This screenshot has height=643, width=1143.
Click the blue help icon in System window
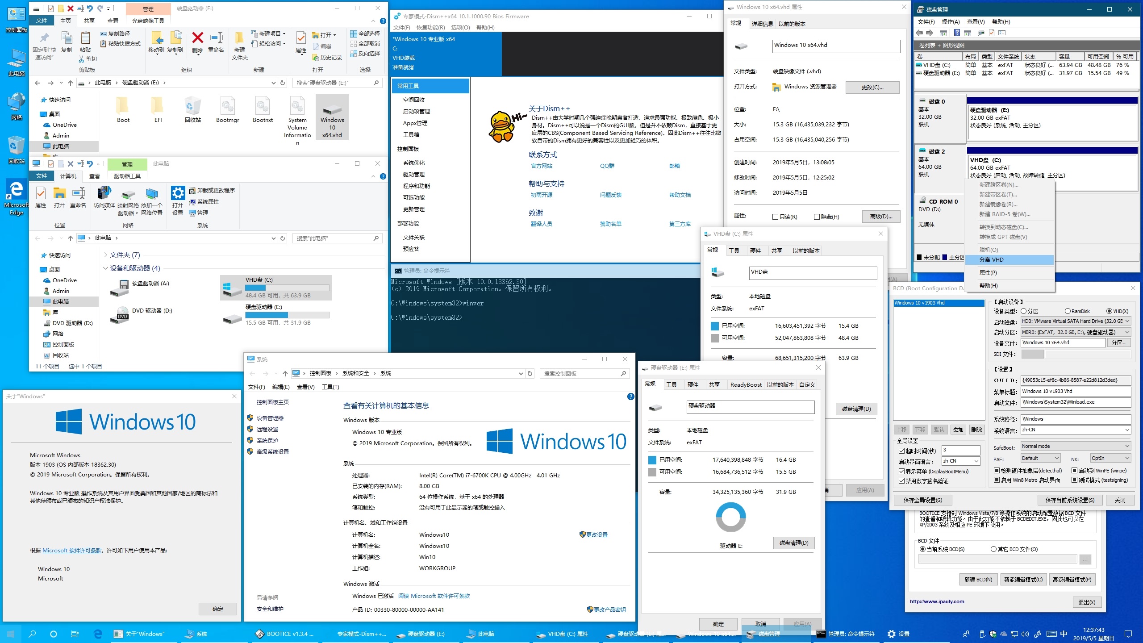click(x=630, y=397)
